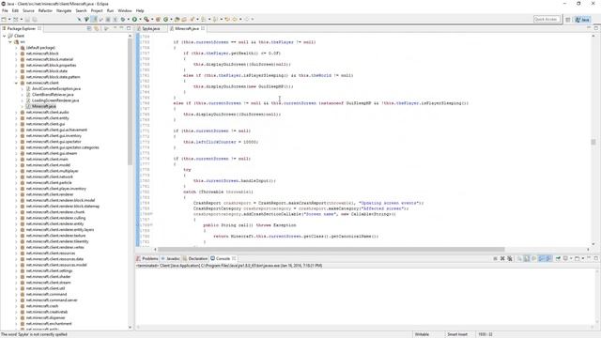Screen dimensions: 601x338
Task: Close the Console view tab
Action: click(234, 259)
